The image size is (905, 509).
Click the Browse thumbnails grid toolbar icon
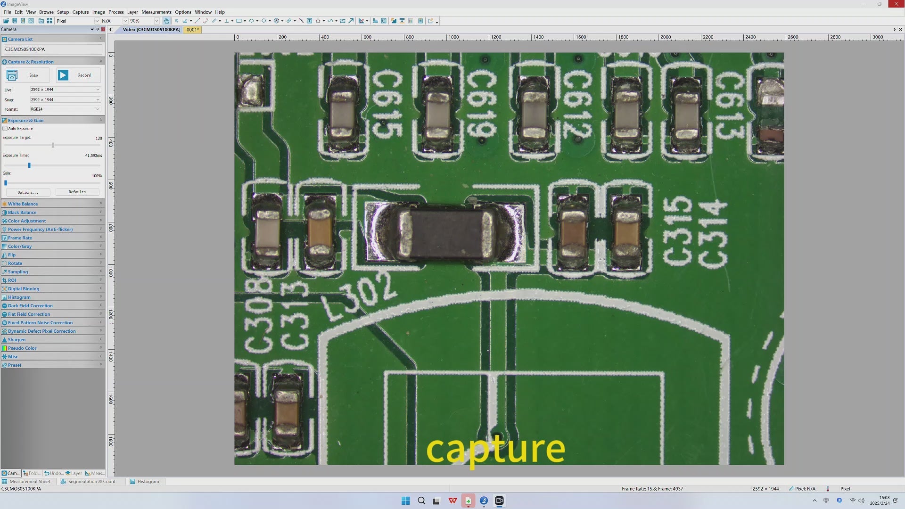49,21
